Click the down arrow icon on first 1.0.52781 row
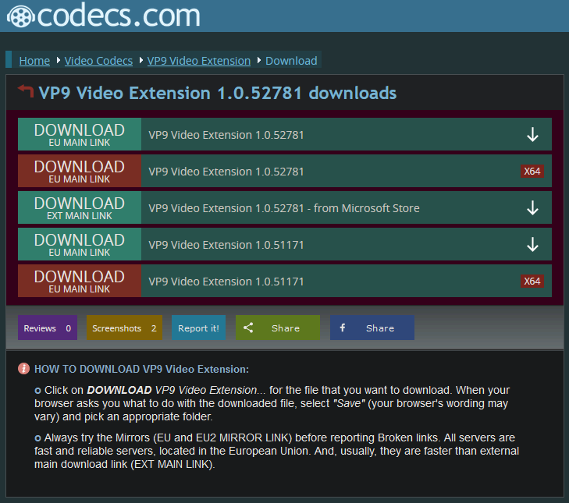The image size is (569, 503). click(x=532, y=135)
